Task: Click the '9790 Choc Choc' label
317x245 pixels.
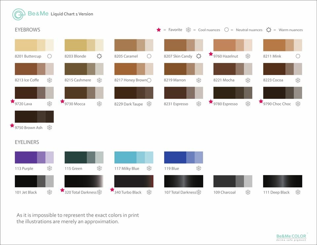Action: pyautogui.click(x=277, y=104)
